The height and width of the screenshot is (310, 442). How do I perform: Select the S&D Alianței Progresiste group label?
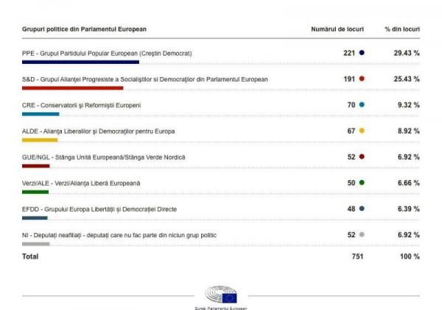145,79
